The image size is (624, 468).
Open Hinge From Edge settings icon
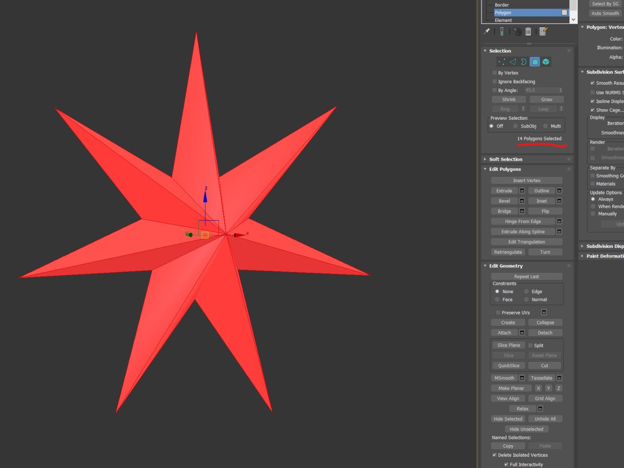click(559, 222)
